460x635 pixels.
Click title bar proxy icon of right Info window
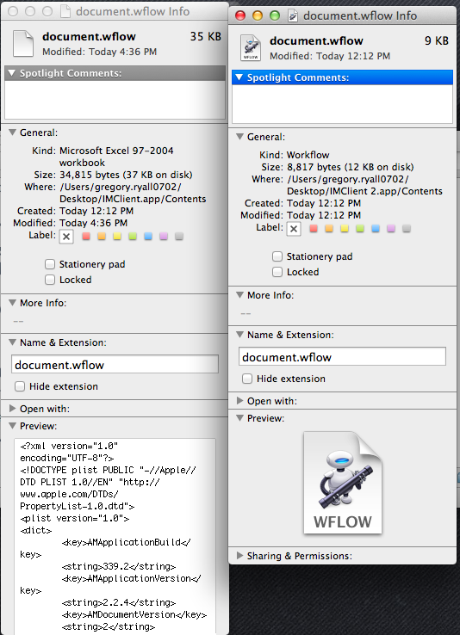[293, 15]
